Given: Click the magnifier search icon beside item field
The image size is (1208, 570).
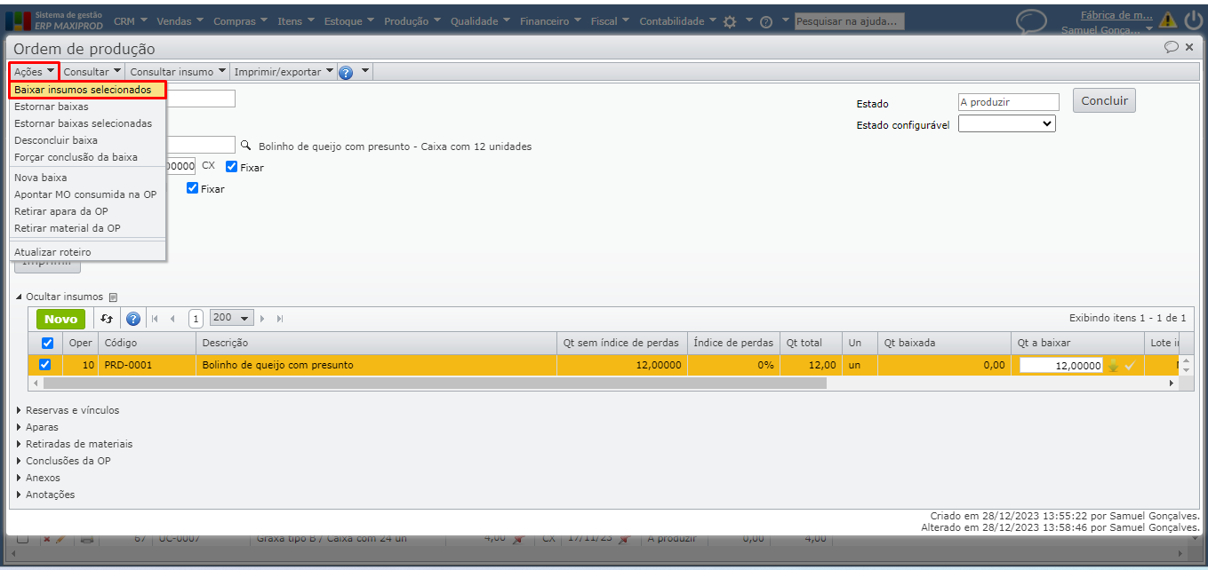Looking at the screenshot, I should coord(246,145).
